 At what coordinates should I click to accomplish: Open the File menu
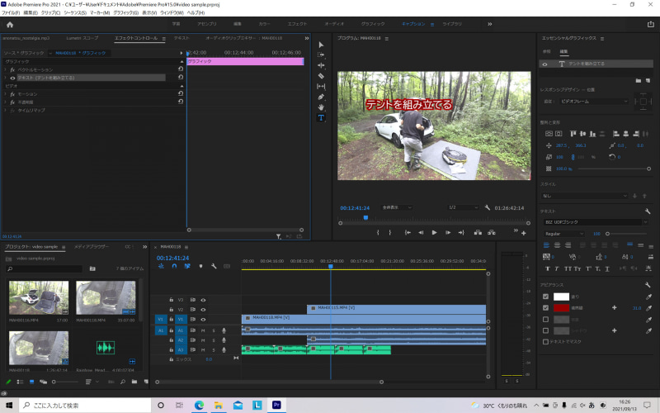pyautogui.click(x=11, y=13)
